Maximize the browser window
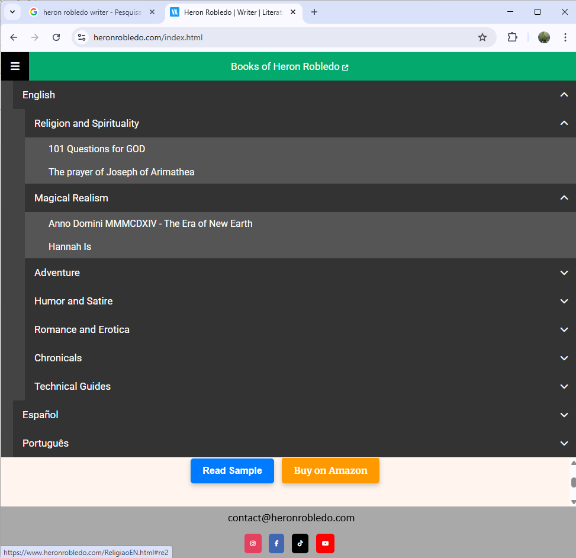 pyautogui.click(x=538, y=12)
